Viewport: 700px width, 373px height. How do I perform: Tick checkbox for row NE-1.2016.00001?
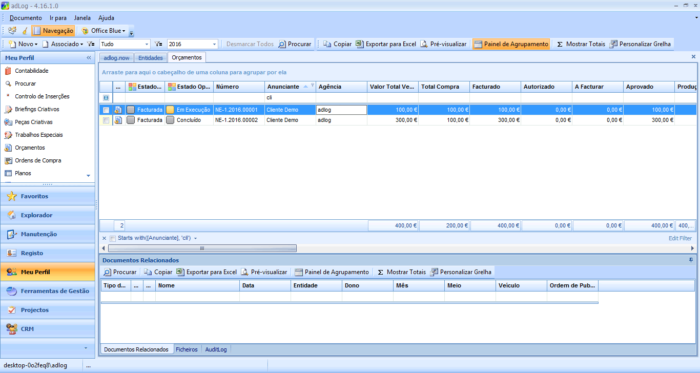pyautogui.click(x=106, y=110)
